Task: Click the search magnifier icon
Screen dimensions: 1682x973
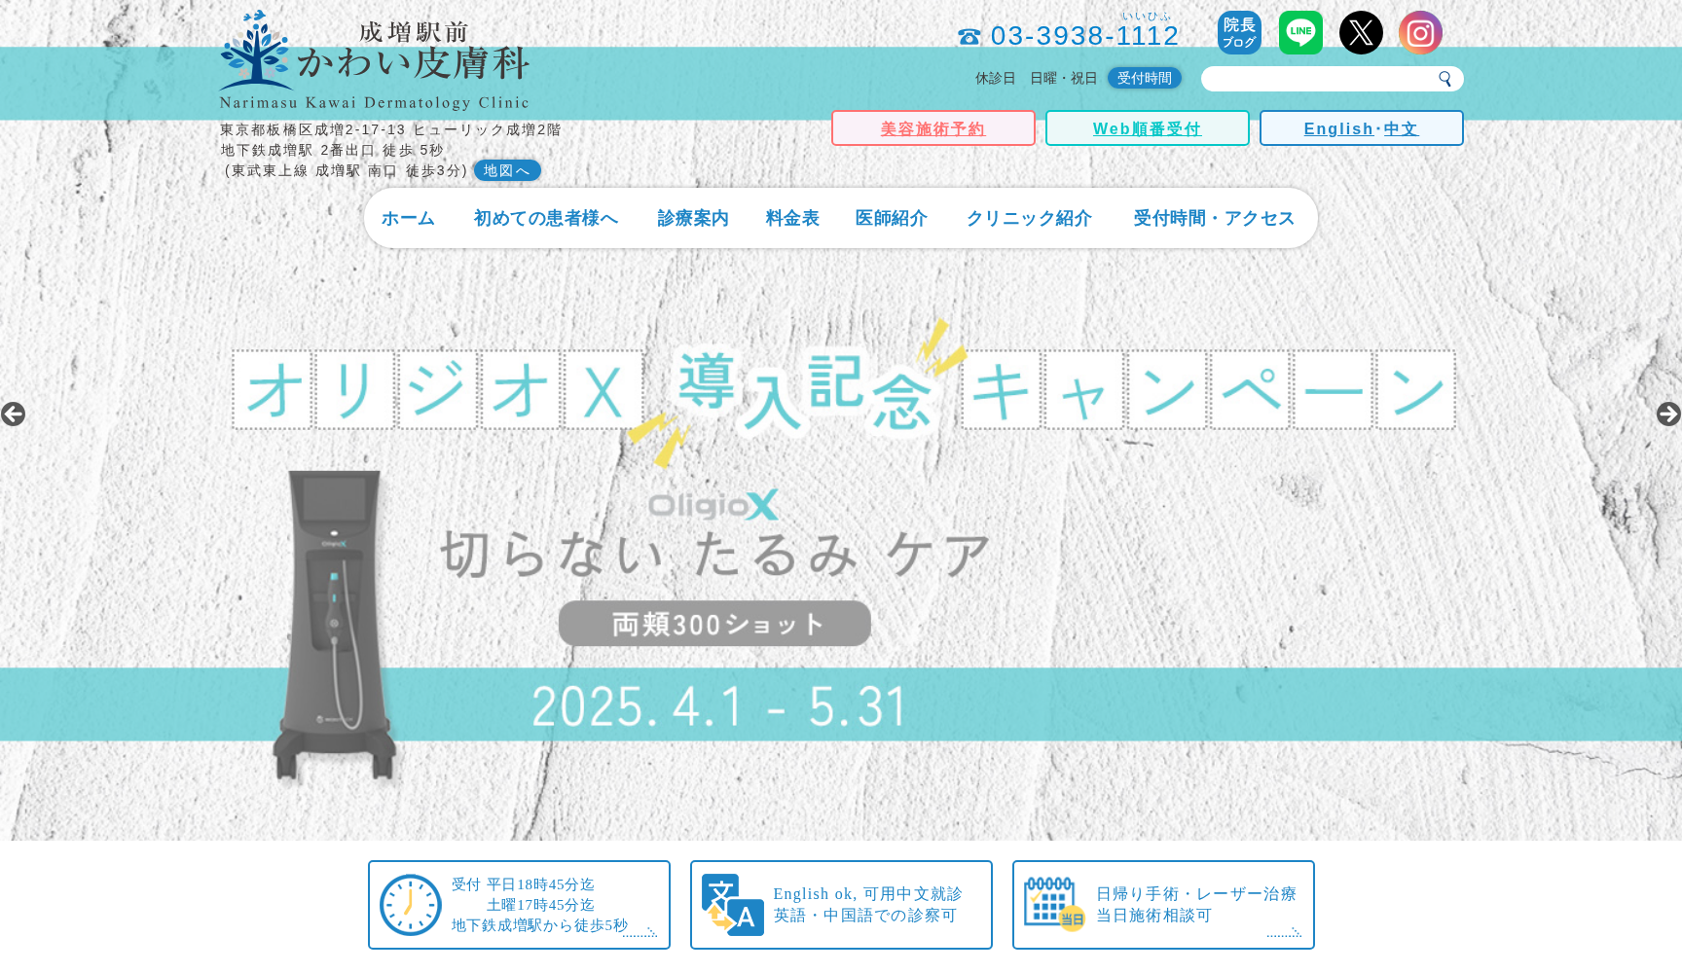Action: [x=1446, y=78]
